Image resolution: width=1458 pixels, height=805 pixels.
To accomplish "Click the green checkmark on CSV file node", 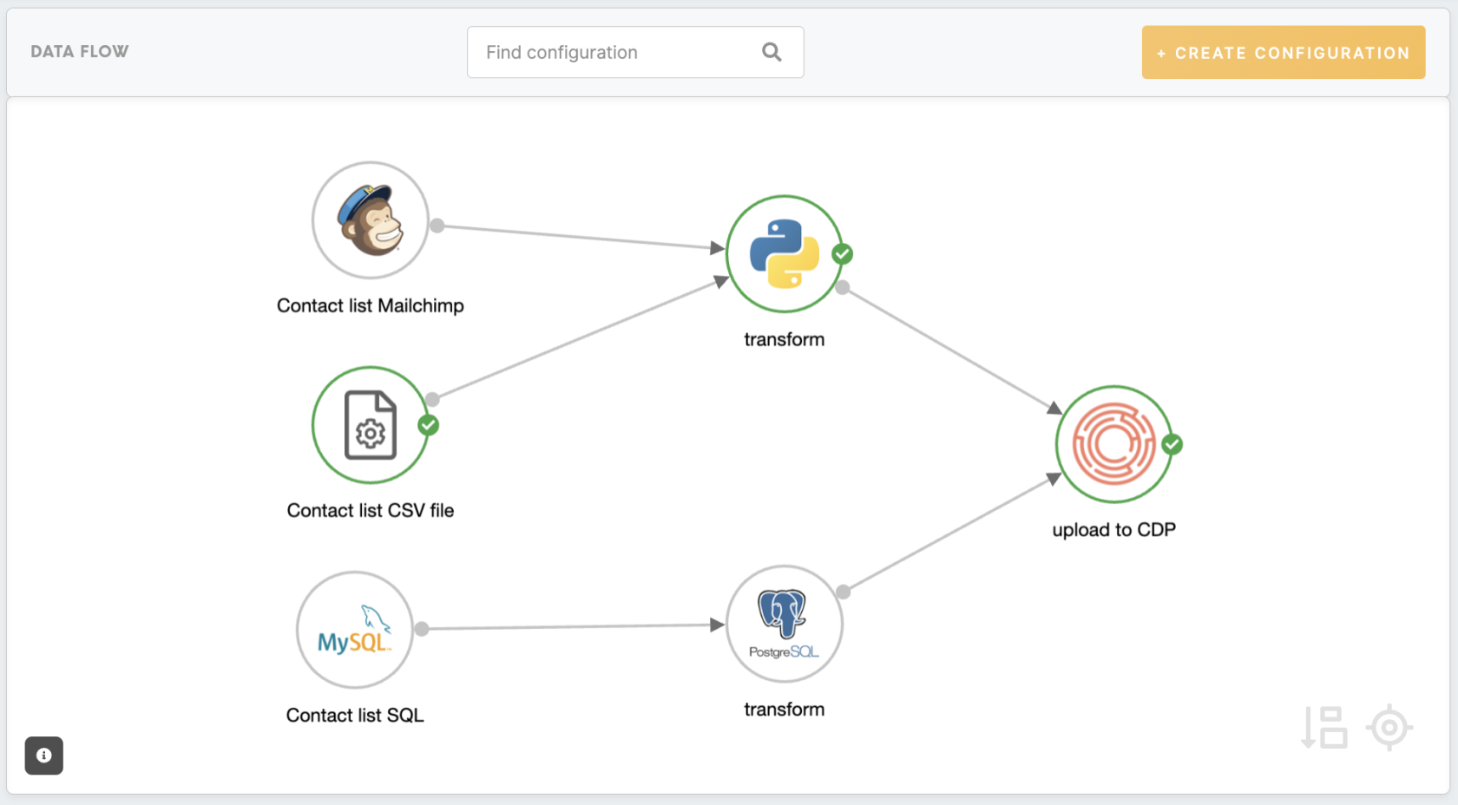I will [428, 425].
